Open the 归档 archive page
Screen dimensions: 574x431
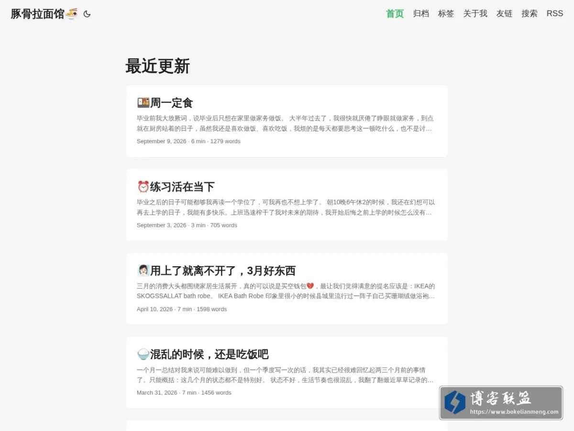point(421,13)
